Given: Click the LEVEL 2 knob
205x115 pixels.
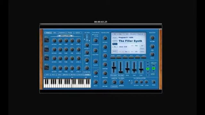Looking at the screenshot, I should pos(78,49).
